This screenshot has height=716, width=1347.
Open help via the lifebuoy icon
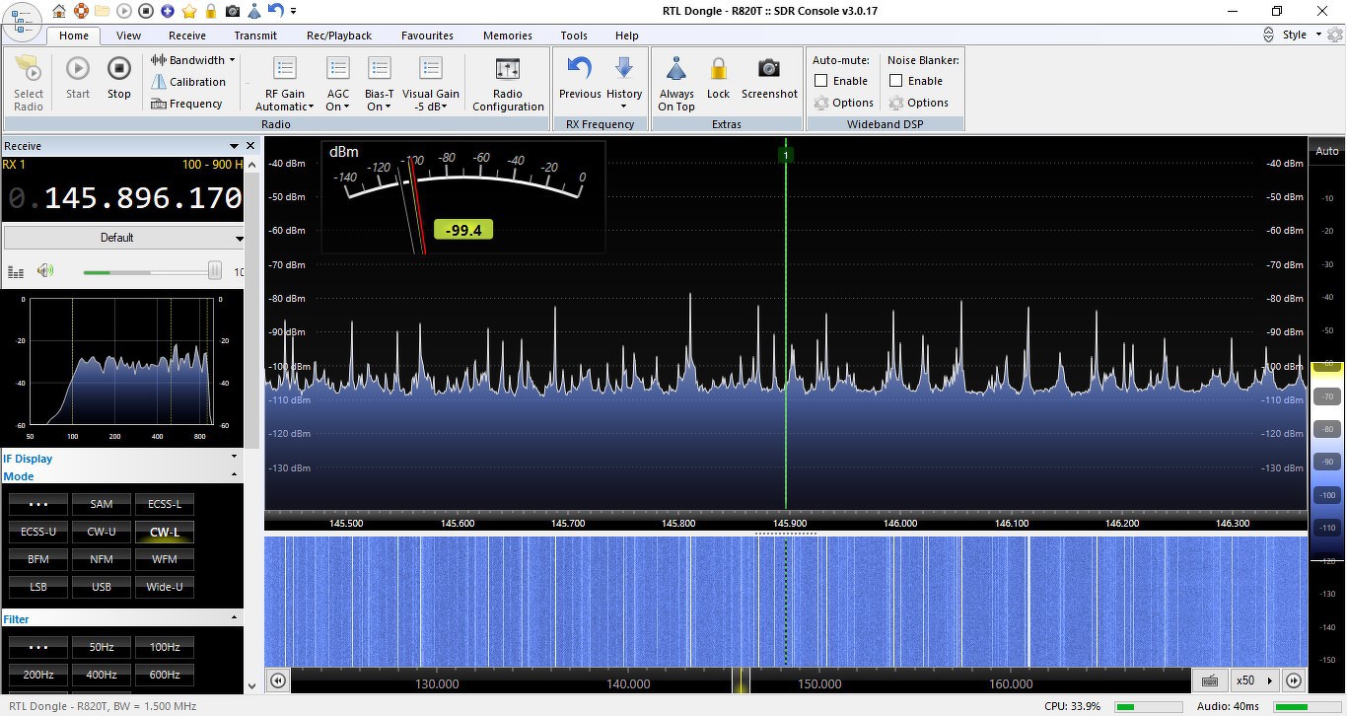pyautogui.click(x=81, y=11)
